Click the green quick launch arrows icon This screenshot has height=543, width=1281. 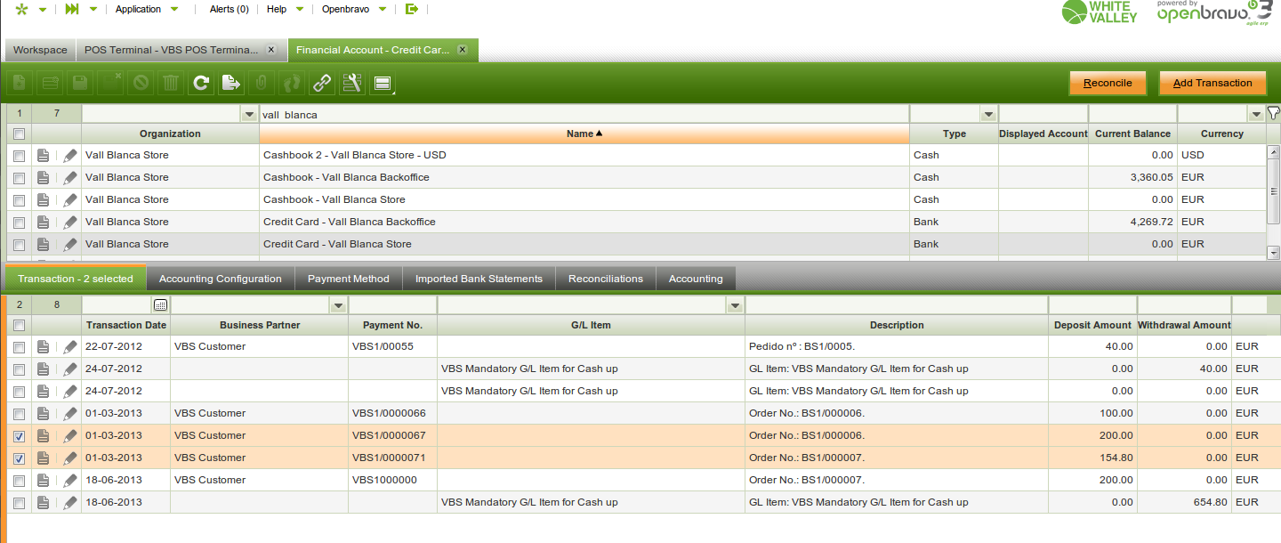(x=73, y=9)
